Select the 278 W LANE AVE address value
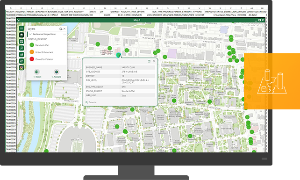This screenshot has width=300, height=180. (x=129, y=72)
